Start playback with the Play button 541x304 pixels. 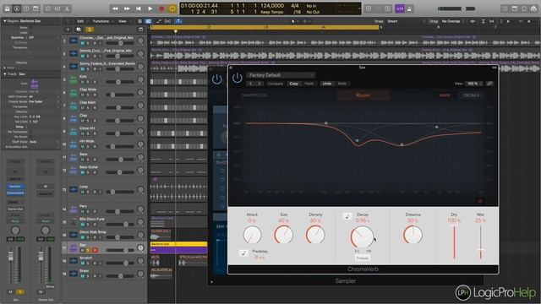click(150, 8)
